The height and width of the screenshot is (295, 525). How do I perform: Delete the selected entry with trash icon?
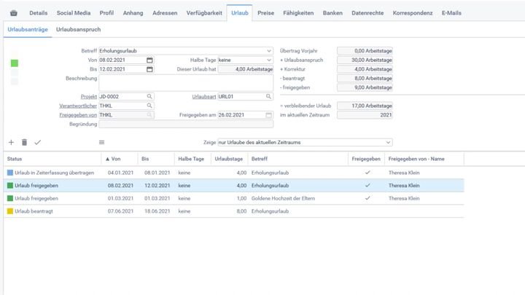24,142
